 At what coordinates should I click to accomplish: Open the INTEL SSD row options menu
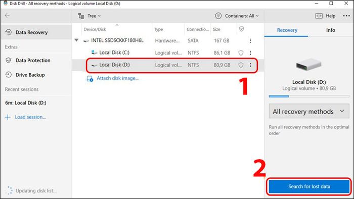pos(250,40)
